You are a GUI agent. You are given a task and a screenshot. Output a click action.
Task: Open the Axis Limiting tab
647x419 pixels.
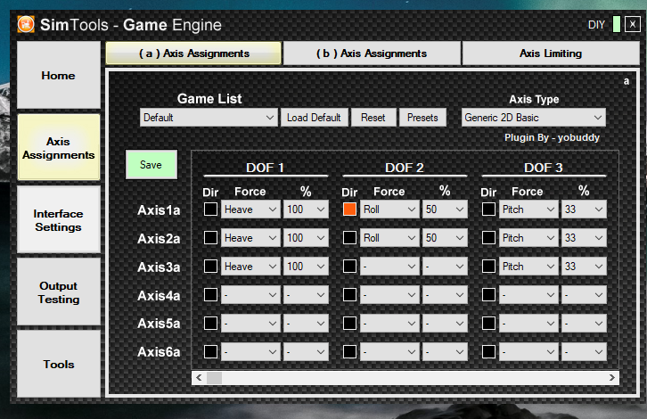pyautogui.click(x=551, y=53)
